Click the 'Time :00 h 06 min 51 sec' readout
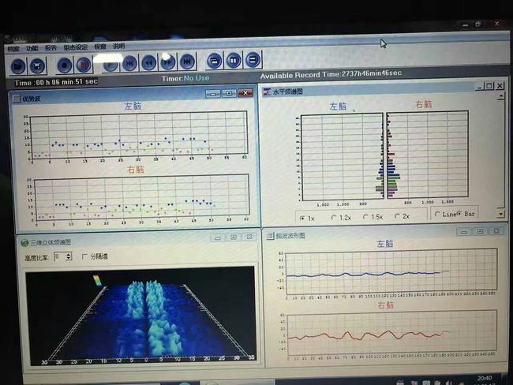513x385 pixels. 56,82
